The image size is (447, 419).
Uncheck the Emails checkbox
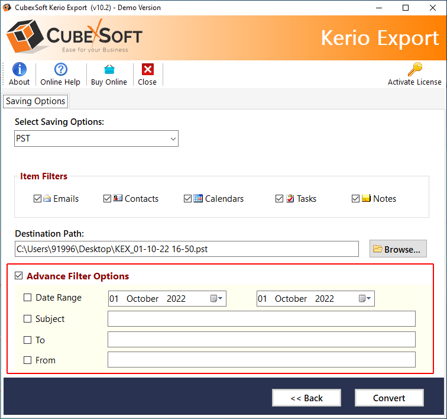[37, 199]
